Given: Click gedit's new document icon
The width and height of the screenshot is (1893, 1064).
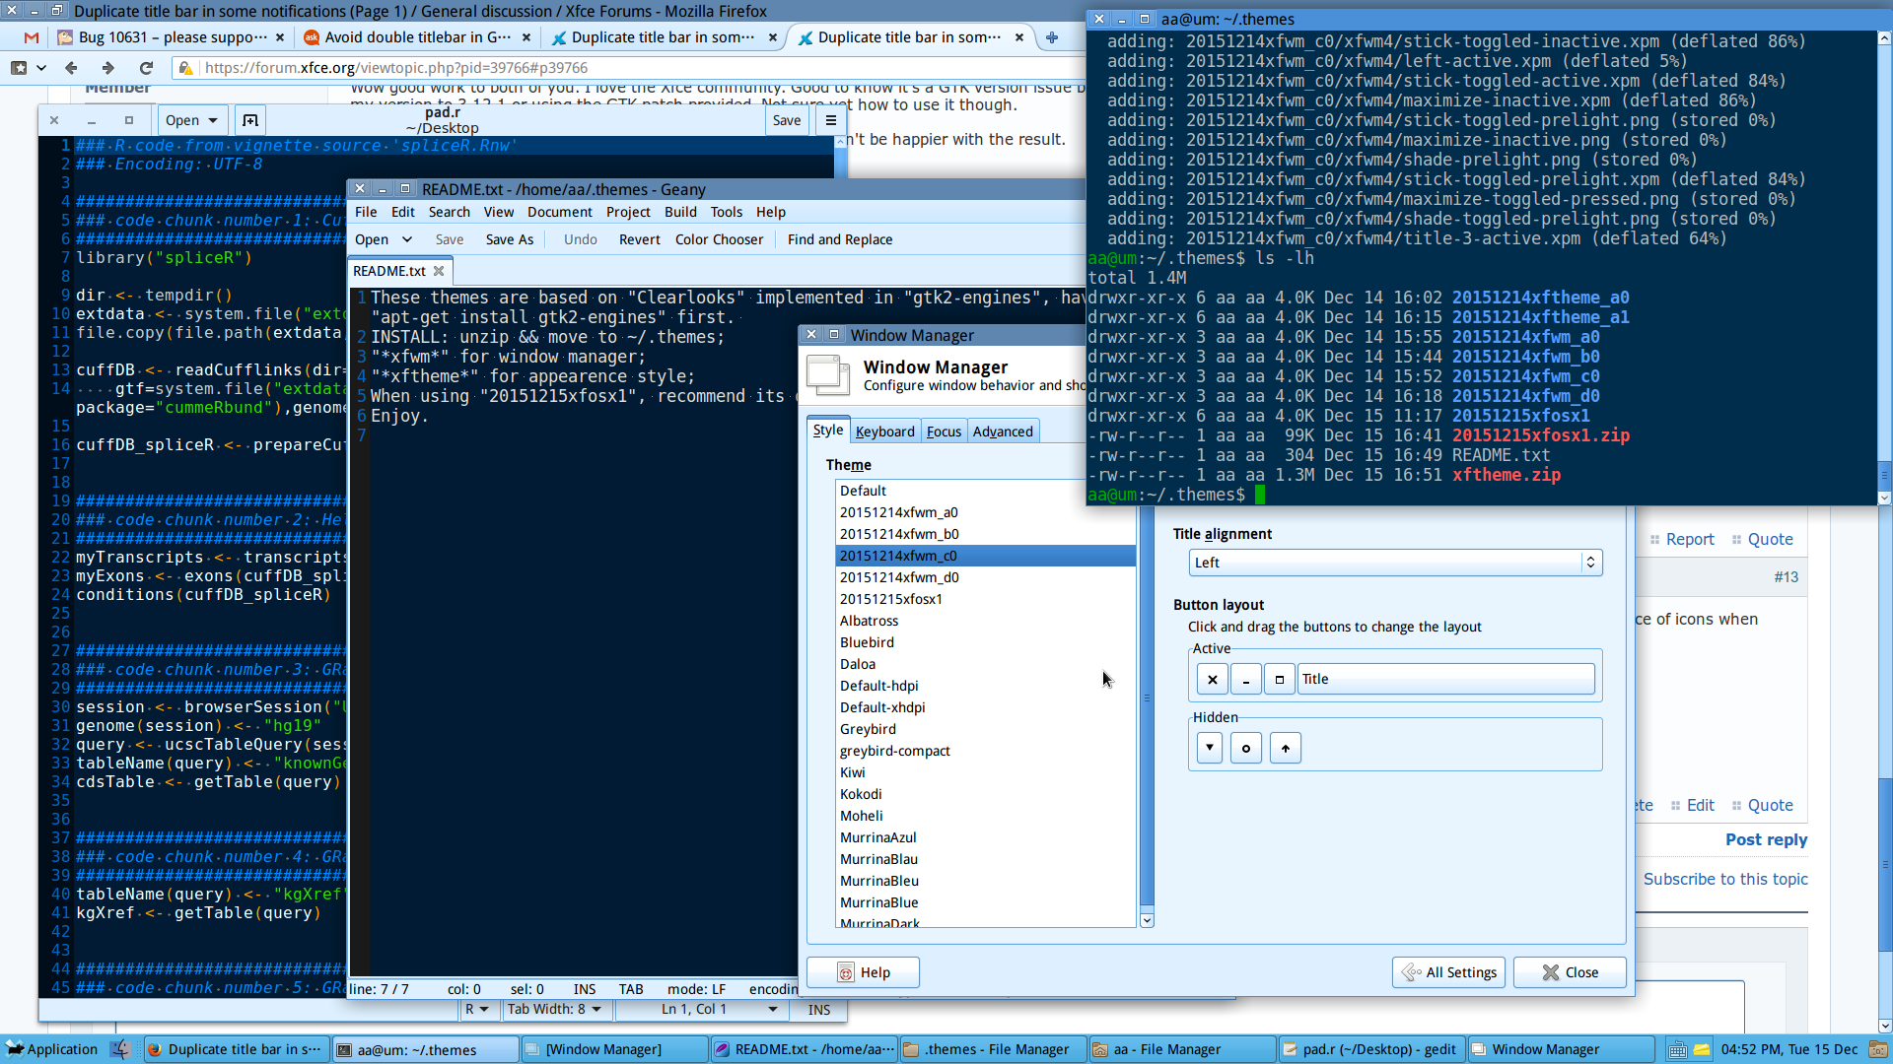Looking at the screenshot, I should (x=250, y=120).
